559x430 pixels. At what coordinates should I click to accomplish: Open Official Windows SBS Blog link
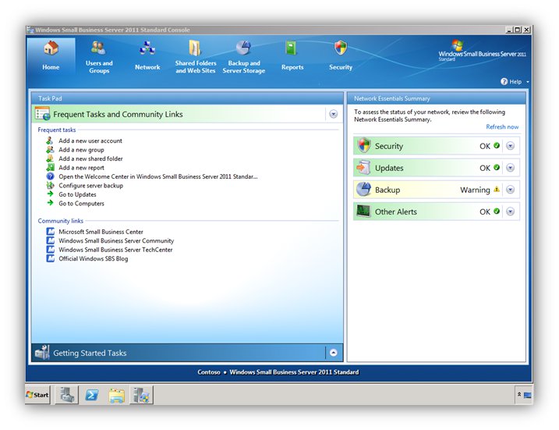coord(93,259)
